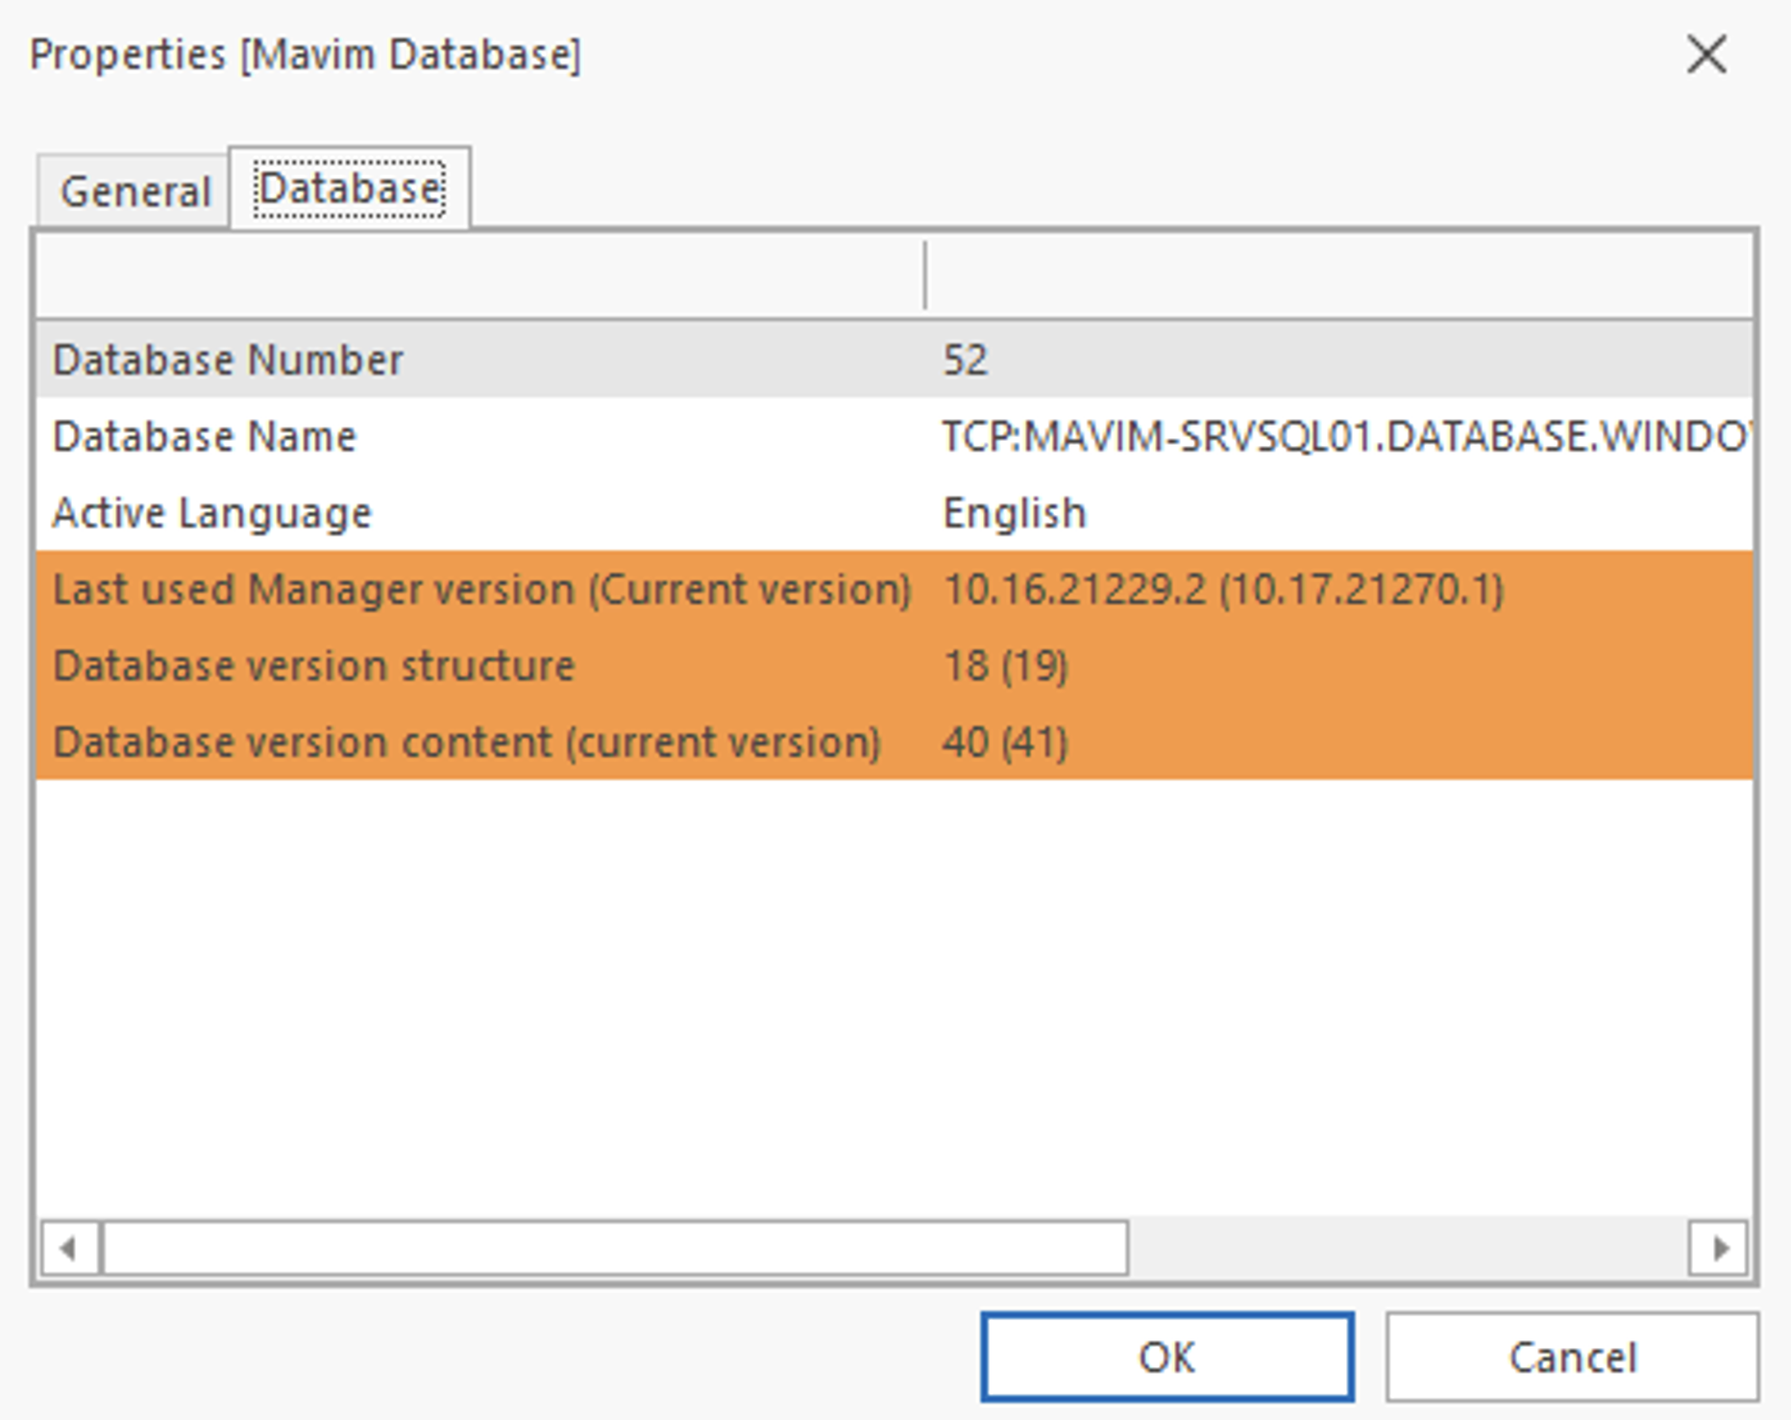Close the Properties dialog with X
This screenshot has height=1420, width=1791.
(1707, 54)
